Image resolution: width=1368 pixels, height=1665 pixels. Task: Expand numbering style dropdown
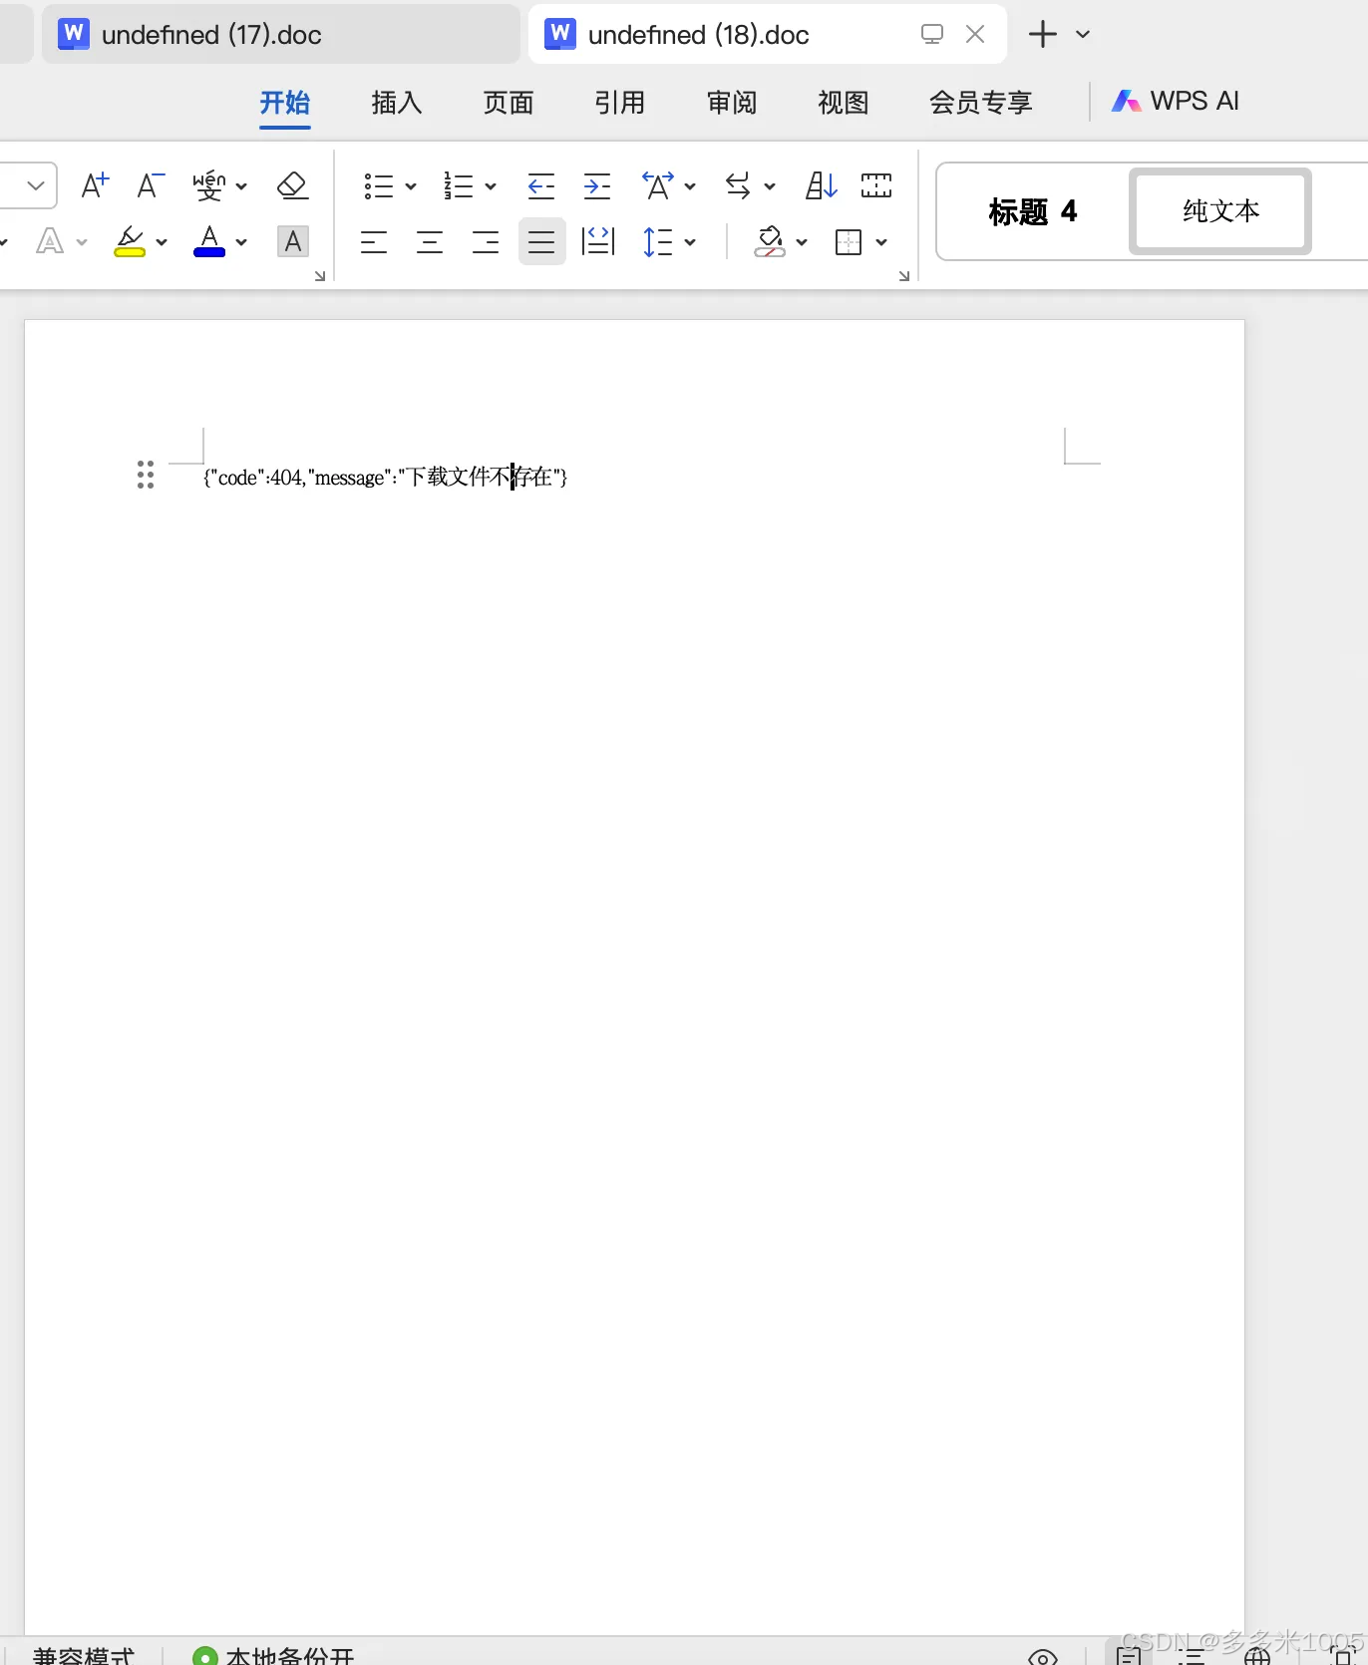point(491,186)
